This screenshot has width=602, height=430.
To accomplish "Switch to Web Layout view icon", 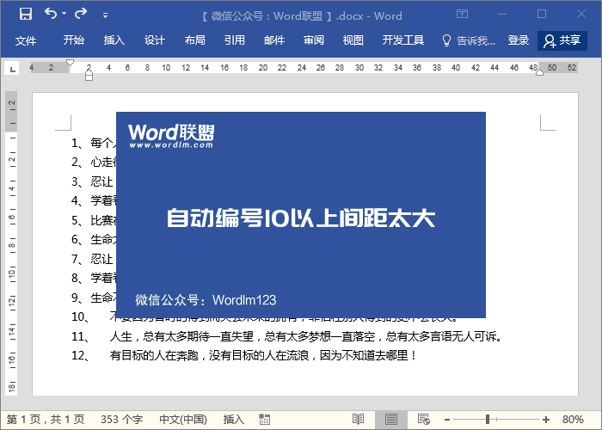I will pyautogui.click(x=423, y=420).
